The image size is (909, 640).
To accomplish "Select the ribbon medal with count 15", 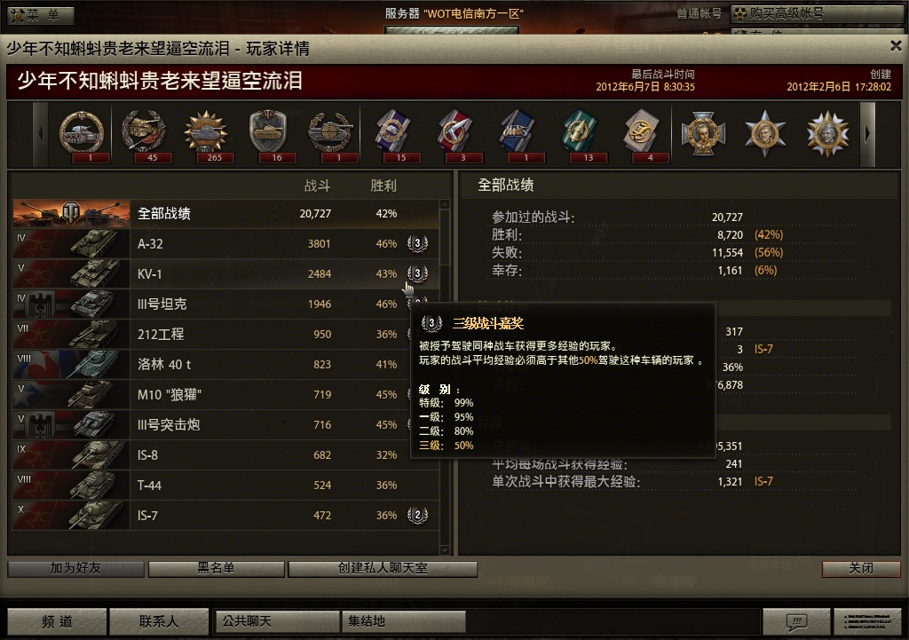I will [392, 135].
